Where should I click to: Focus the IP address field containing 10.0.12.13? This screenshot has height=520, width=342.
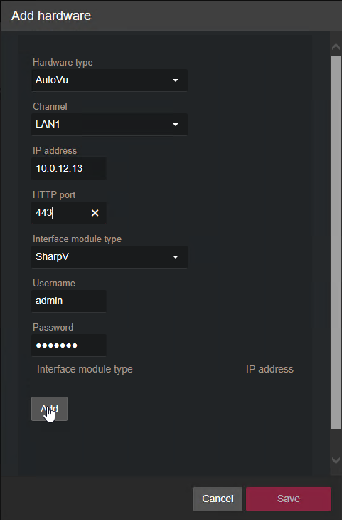(69, 169)
